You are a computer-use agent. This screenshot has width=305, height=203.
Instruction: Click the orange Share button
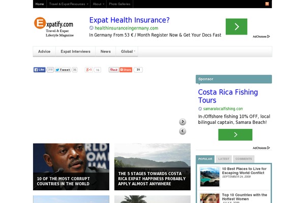coord(126,70)
